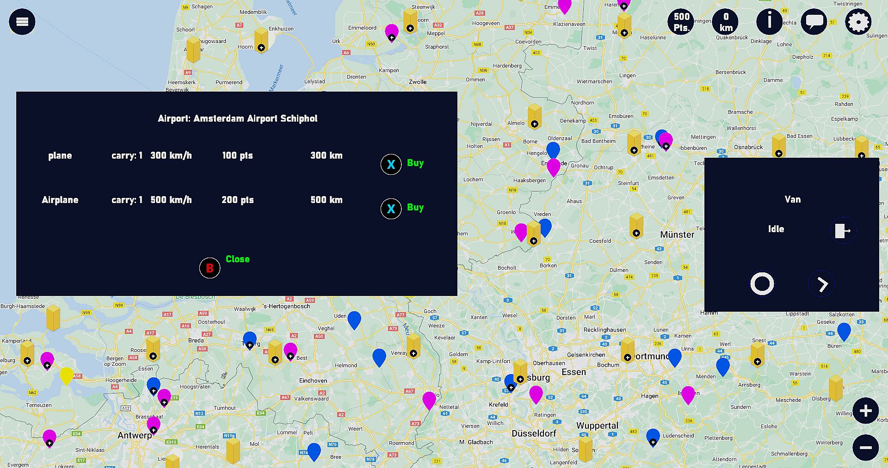Click the 'plane' row name

[x=60, y=156]
